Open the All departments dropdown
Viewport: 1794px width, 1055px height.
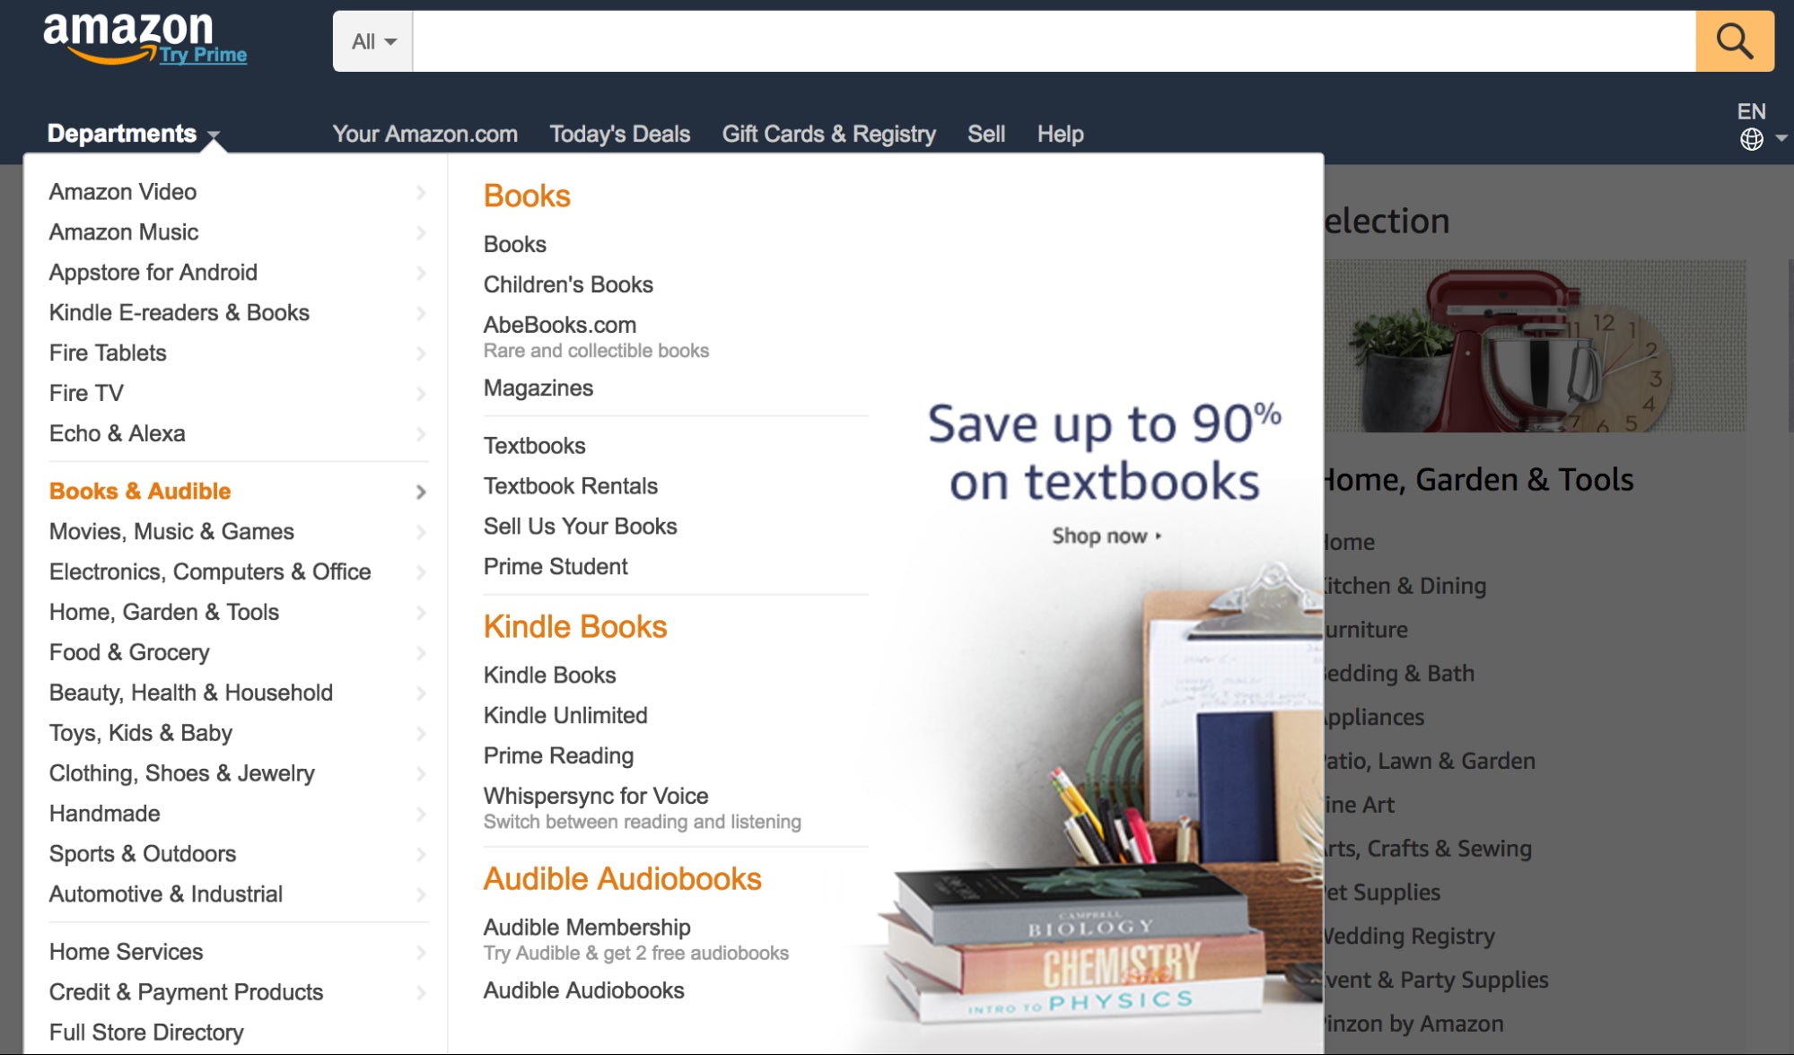pyautogui.click(x=372, y=41)
